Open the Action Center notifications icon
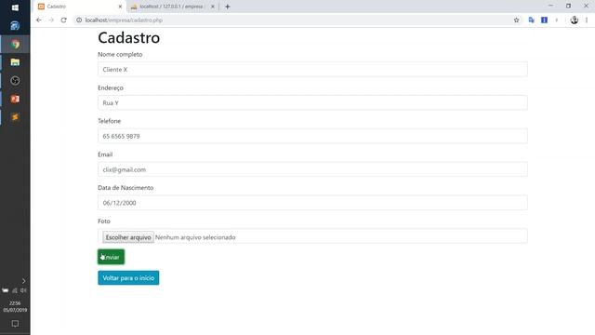 coord(15,324)
